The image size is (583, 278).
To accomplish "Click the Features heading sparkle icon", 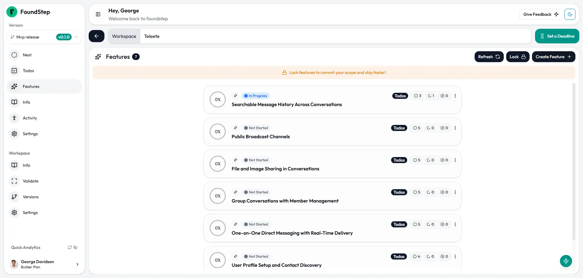I will click(98, 57).
